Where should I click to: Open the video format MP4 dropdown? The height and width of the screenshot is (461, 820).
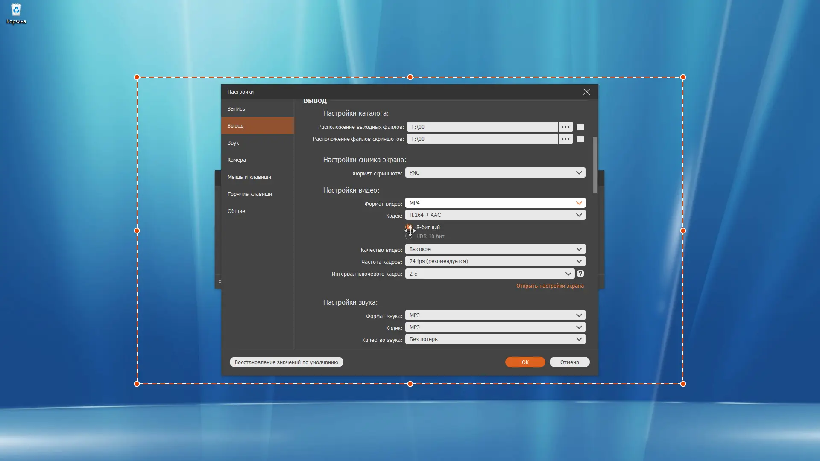click(x=495, y=203)
